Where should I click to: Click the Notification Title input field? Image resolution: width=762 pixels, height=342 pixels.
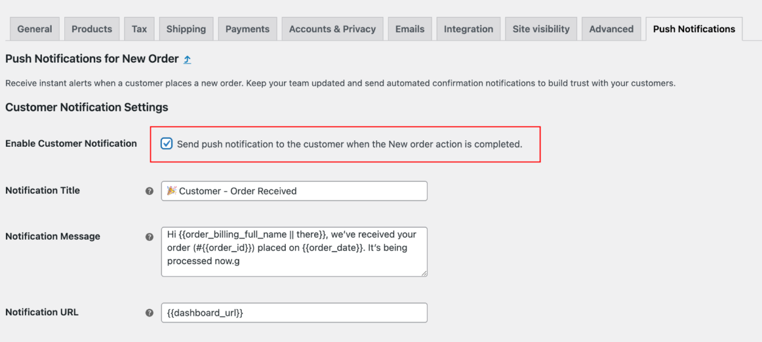point(294,191)
